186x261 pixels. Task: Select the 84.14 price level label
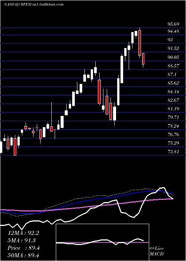click(173, 92)
